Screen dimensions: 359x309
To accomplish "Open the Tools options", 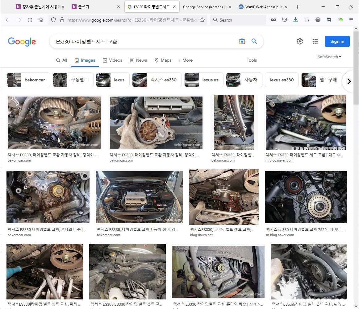I will tap(252, 60).
